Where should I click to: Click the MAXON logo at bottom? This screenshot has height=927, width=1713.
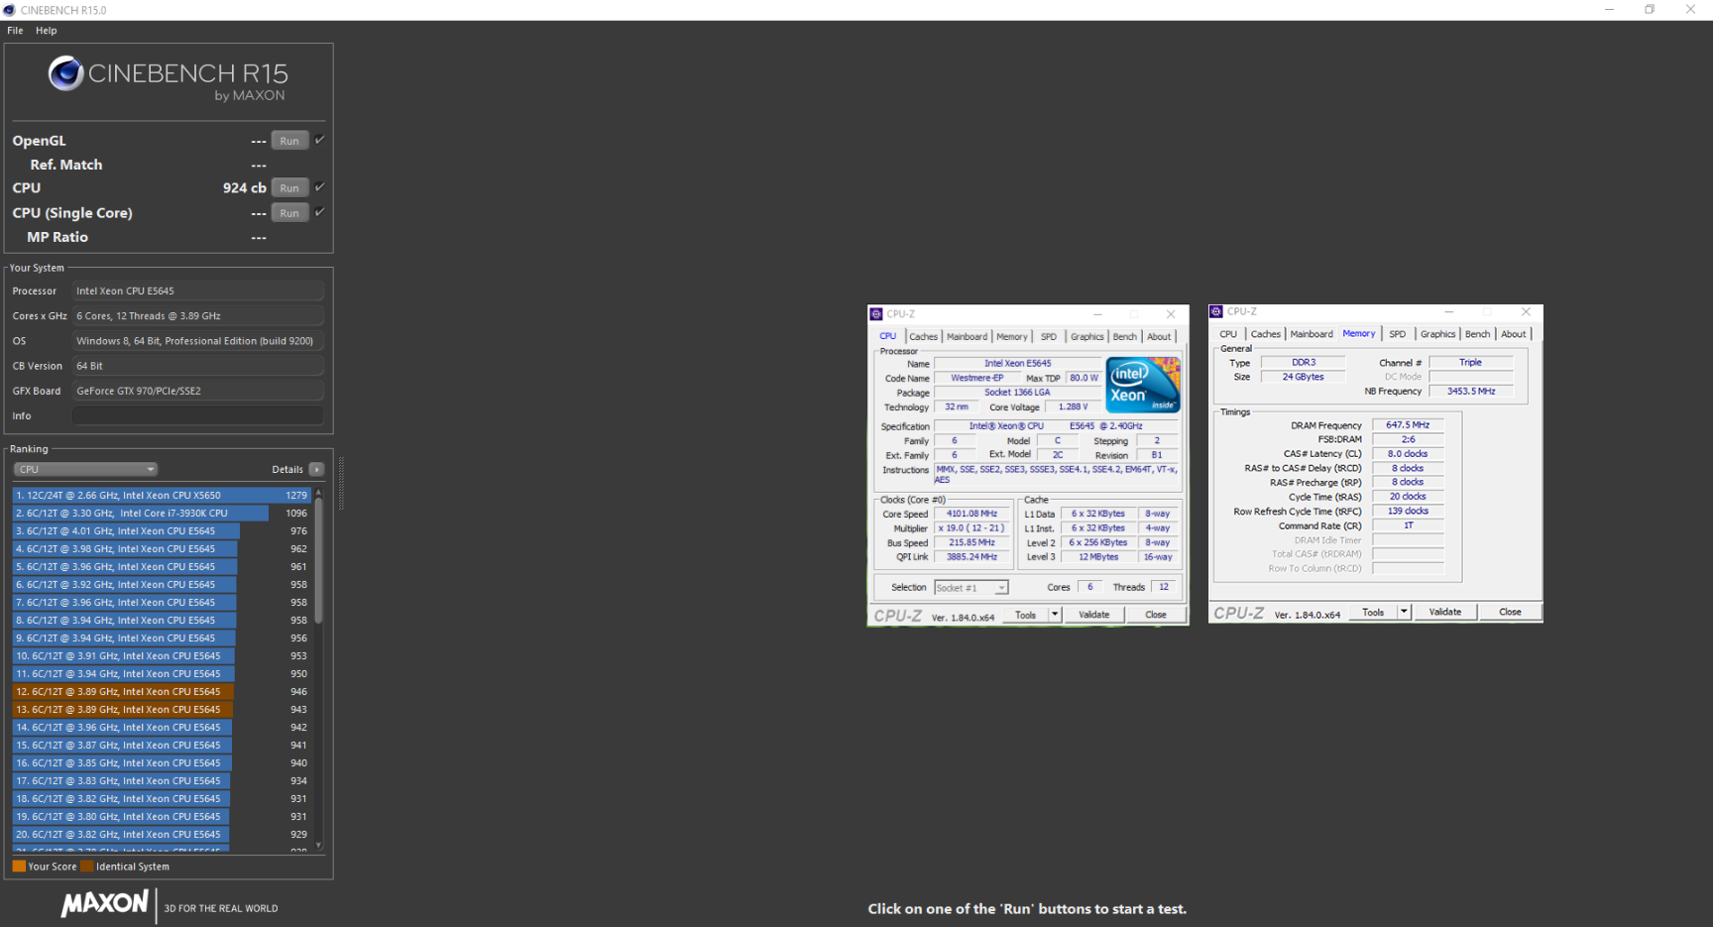[104, 904]
